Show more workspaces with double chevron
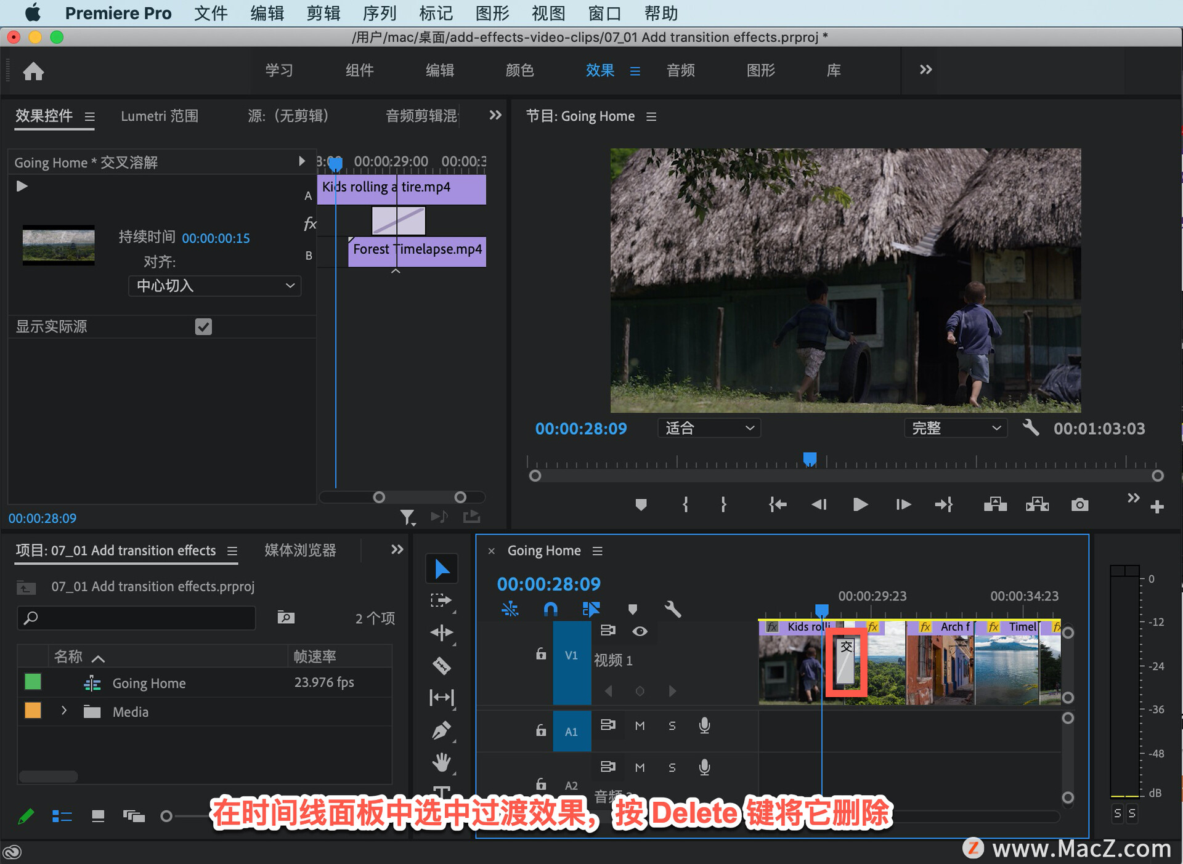Viewport: 1183px width, 864px height. point(925,70)
